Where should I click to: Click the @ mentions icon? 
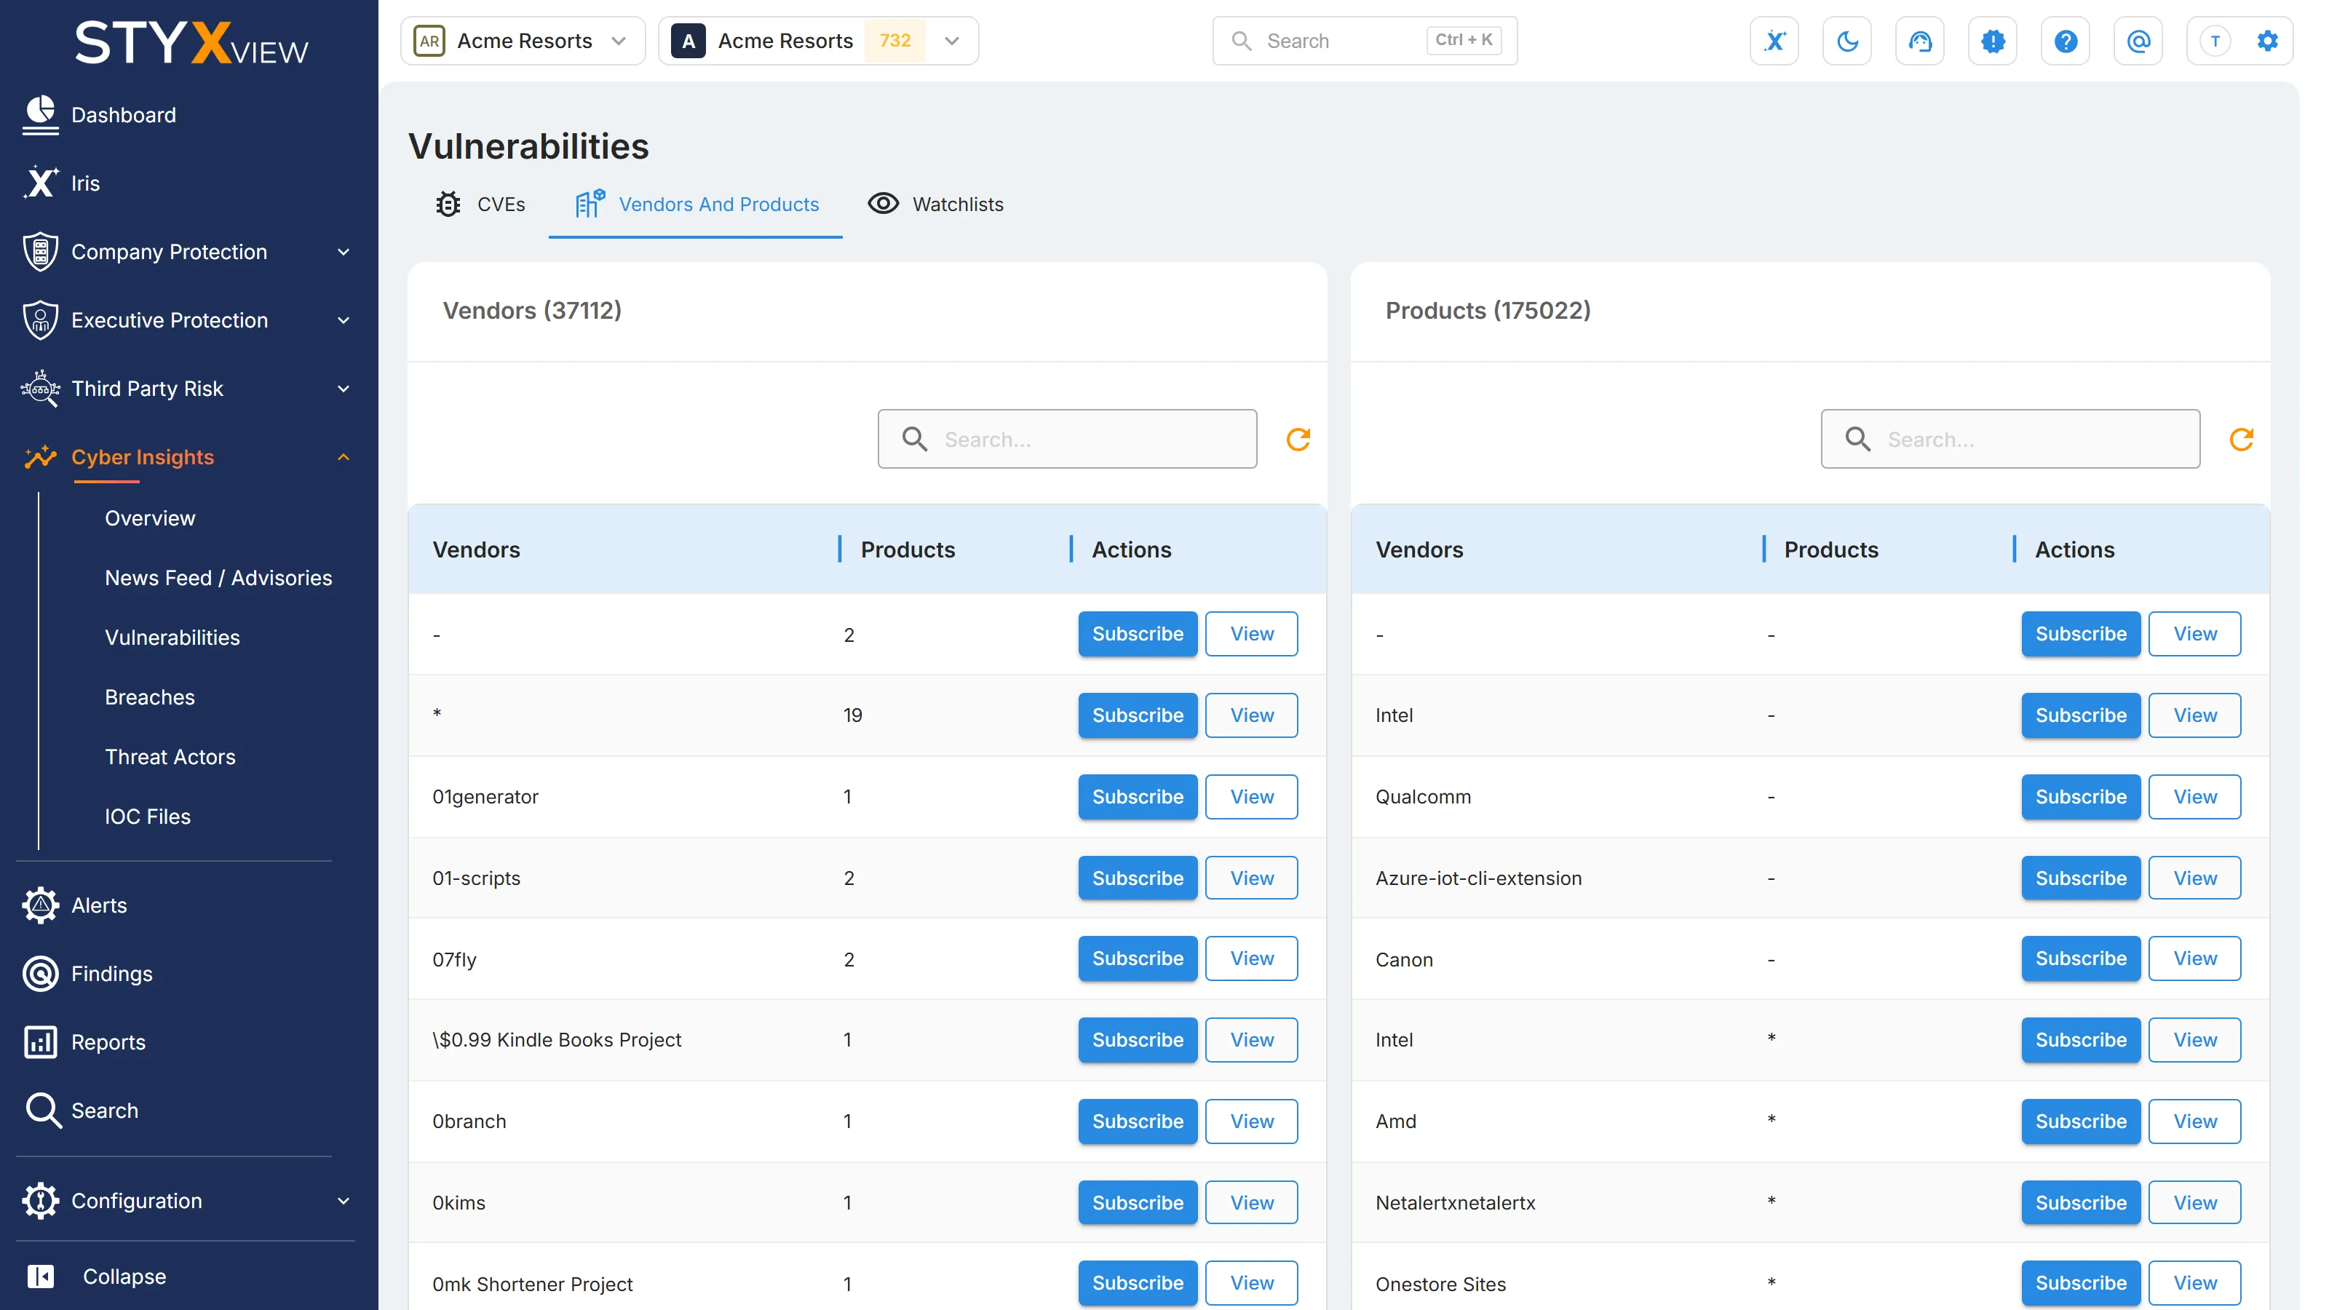[x=2138, y=41]
